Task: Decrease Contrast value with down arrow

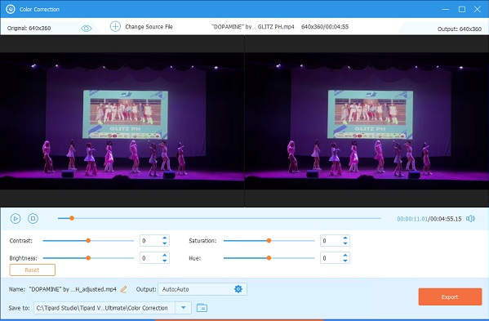Action: (164, 243)
